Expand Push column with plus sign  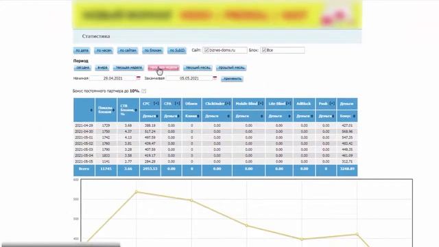[332, 104]
